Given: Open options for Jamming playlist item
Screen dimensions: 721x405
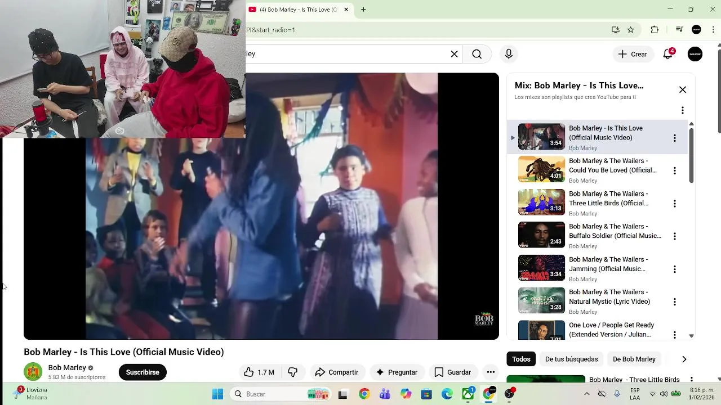Looking at the screenshot, I should 675,269.
